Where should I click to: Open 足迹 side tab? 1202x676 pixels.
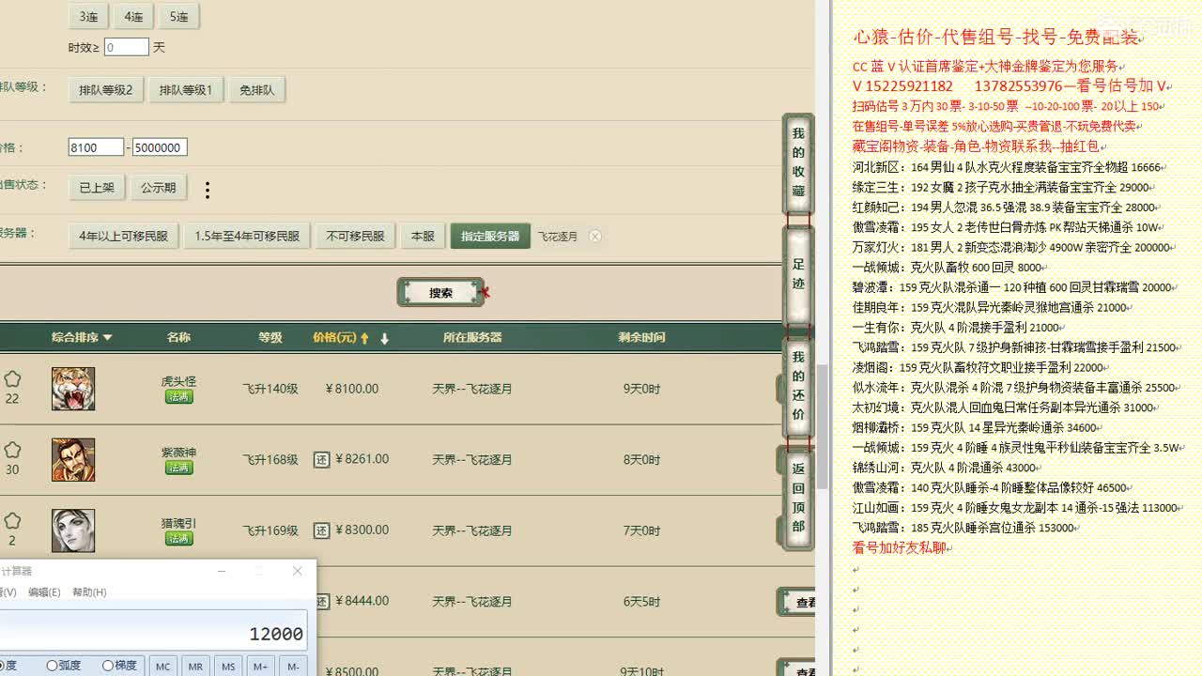tap(798, 273)
